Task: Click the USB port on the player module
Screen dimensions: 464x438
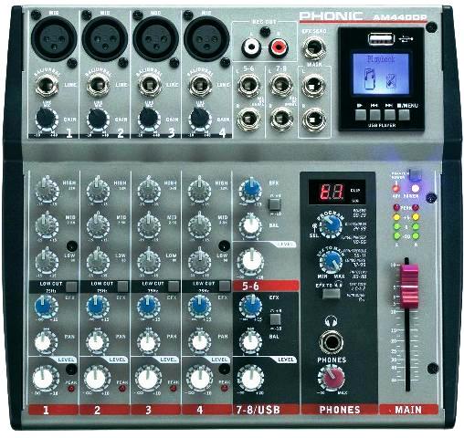Action: tap(381, 39)
